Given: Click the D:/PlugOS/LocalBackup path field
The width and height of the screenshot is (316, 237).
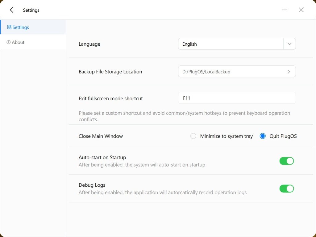Looking at the screenshot, I should tap(237, 72).
